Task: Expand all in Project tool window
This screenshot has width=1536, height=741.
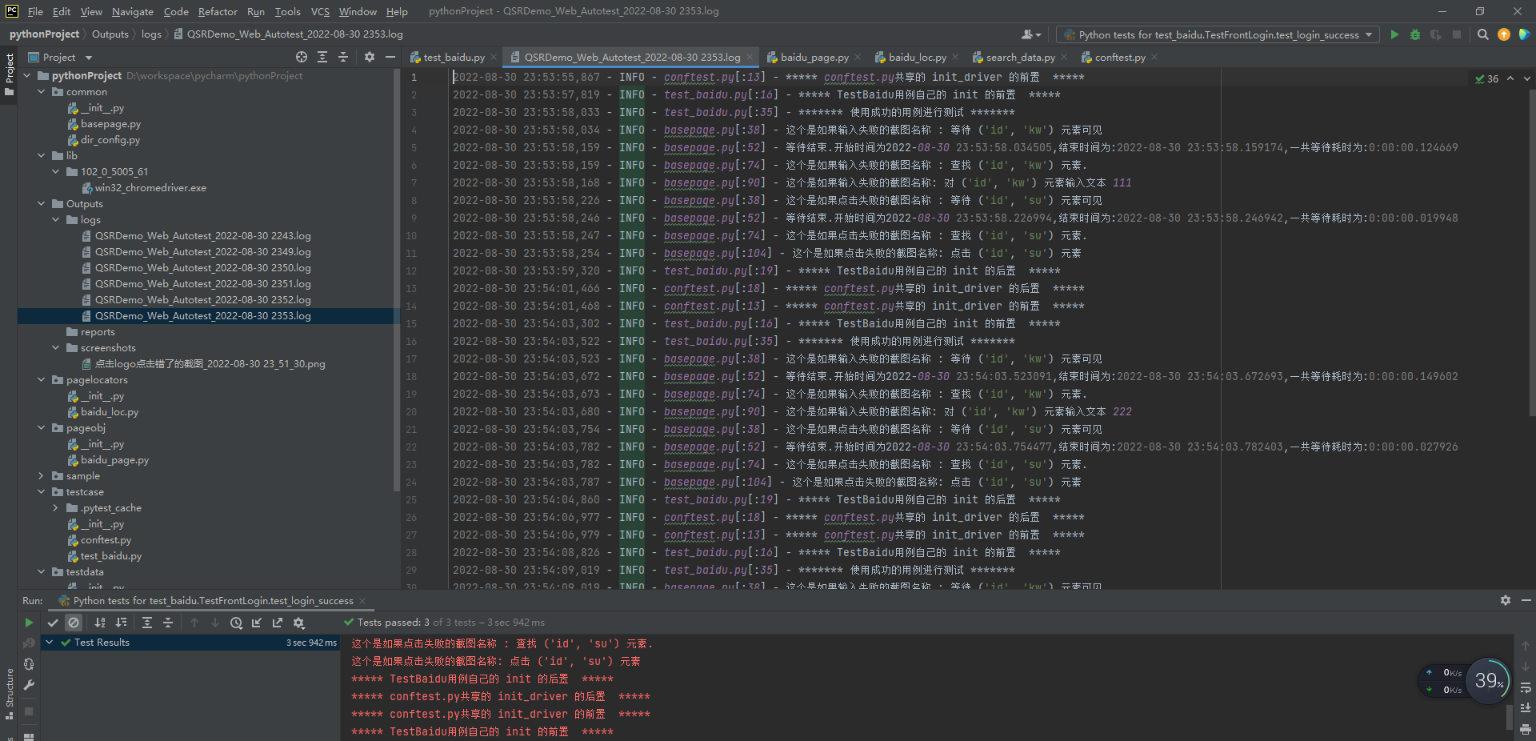Action: click(322, 57)
